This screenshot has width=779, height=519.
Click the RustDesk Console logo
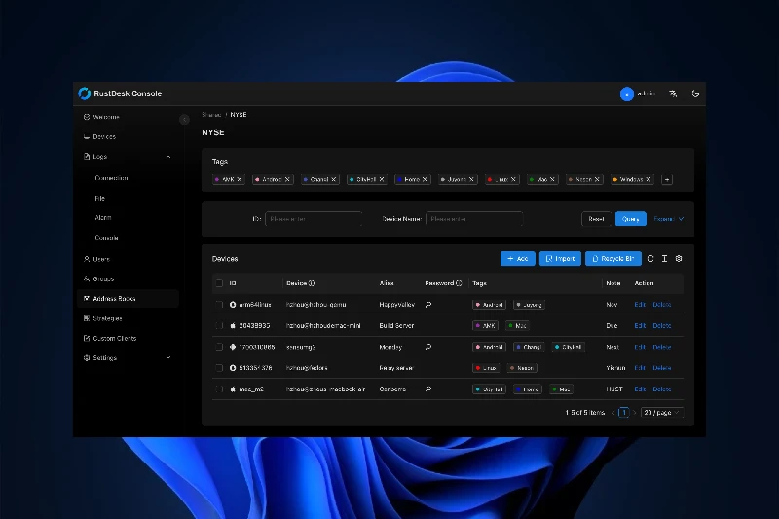[x=85, y=93]
